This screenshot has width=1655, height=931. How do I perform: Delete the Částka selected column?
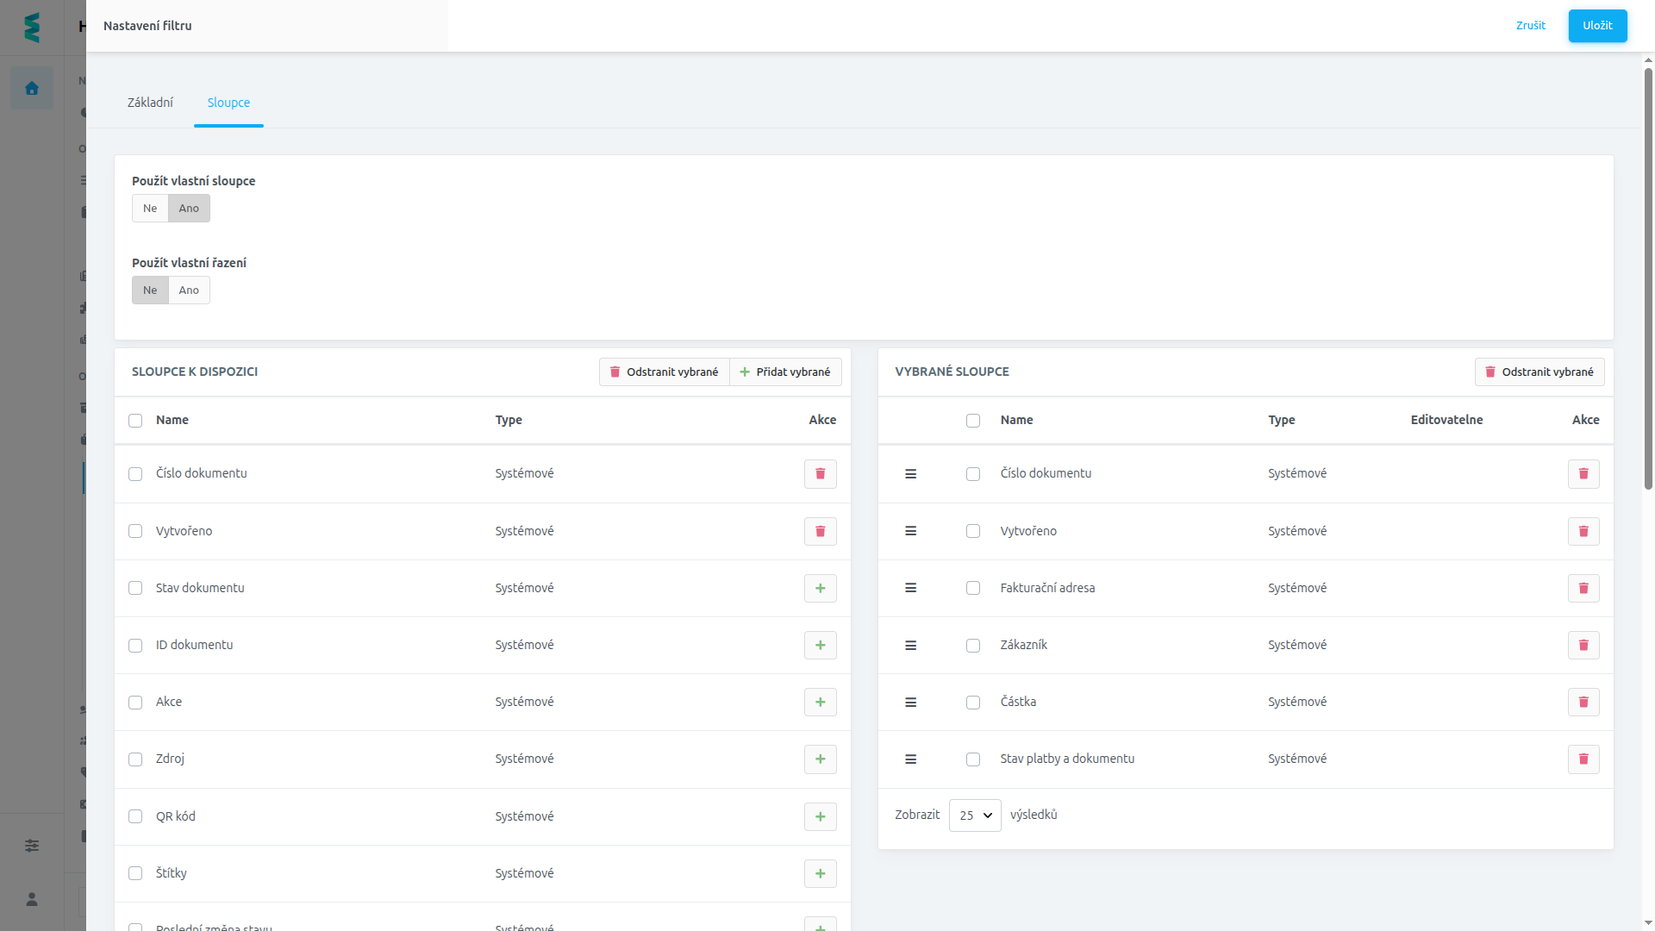1583,702
